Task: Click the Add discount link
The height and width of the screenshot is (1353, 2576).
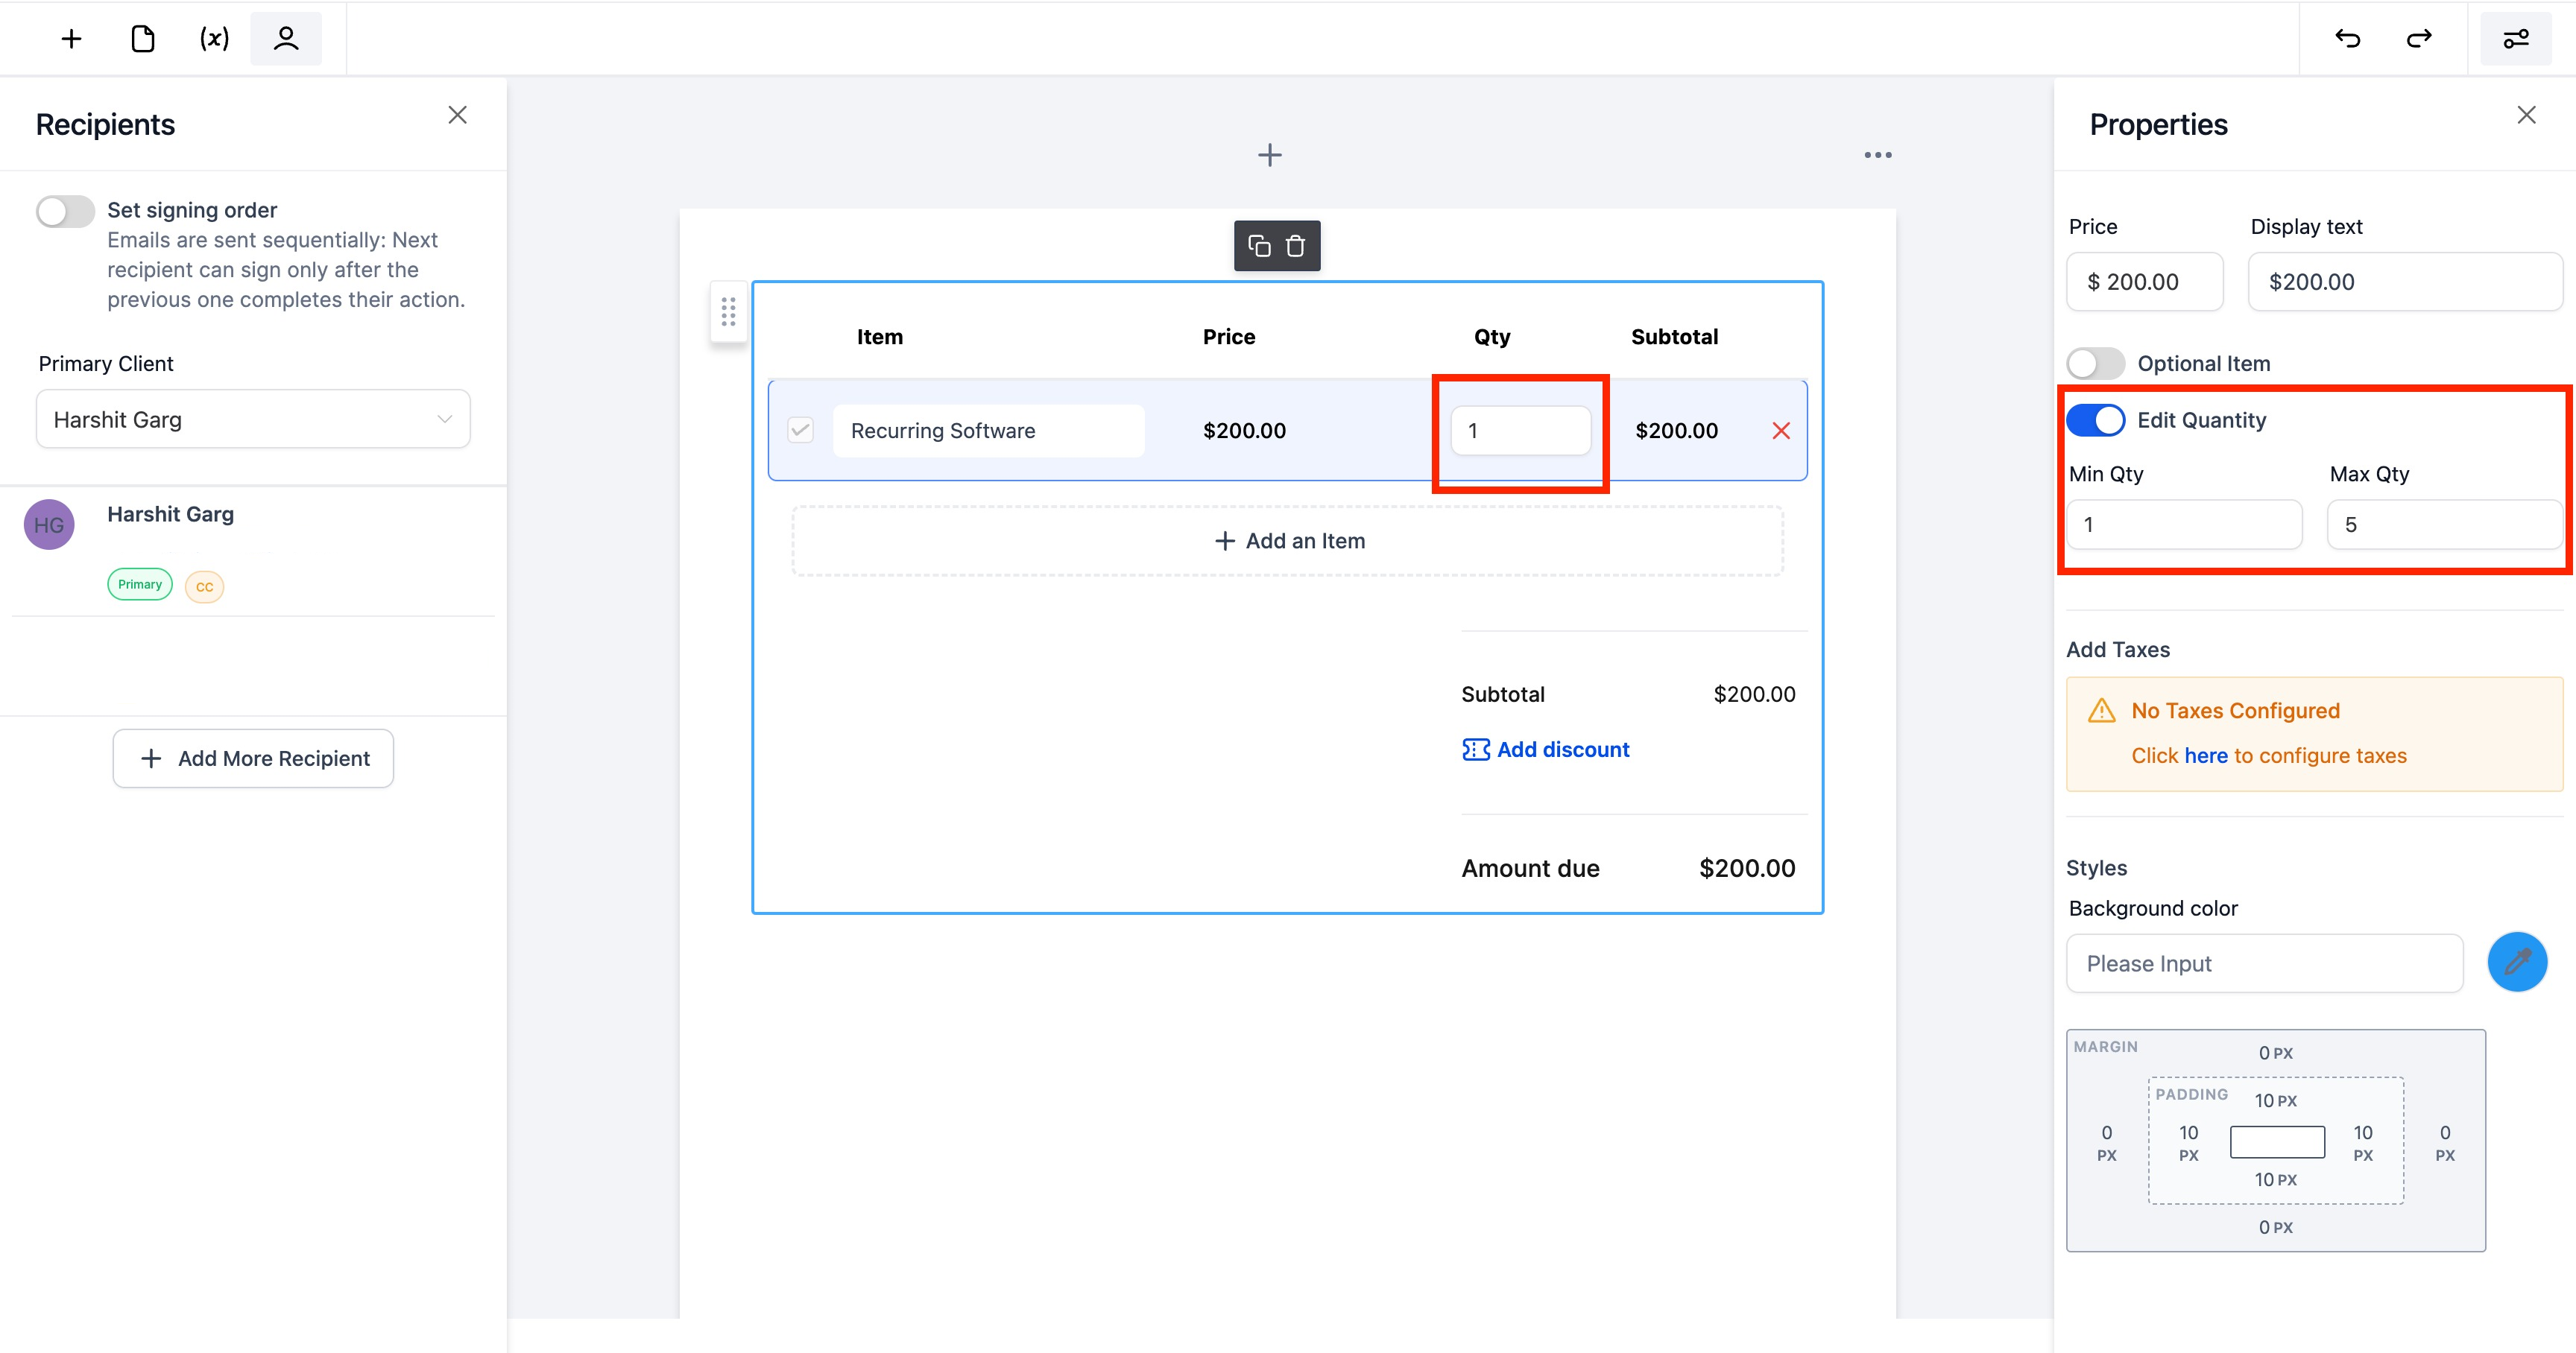Action: (1562, 750)
